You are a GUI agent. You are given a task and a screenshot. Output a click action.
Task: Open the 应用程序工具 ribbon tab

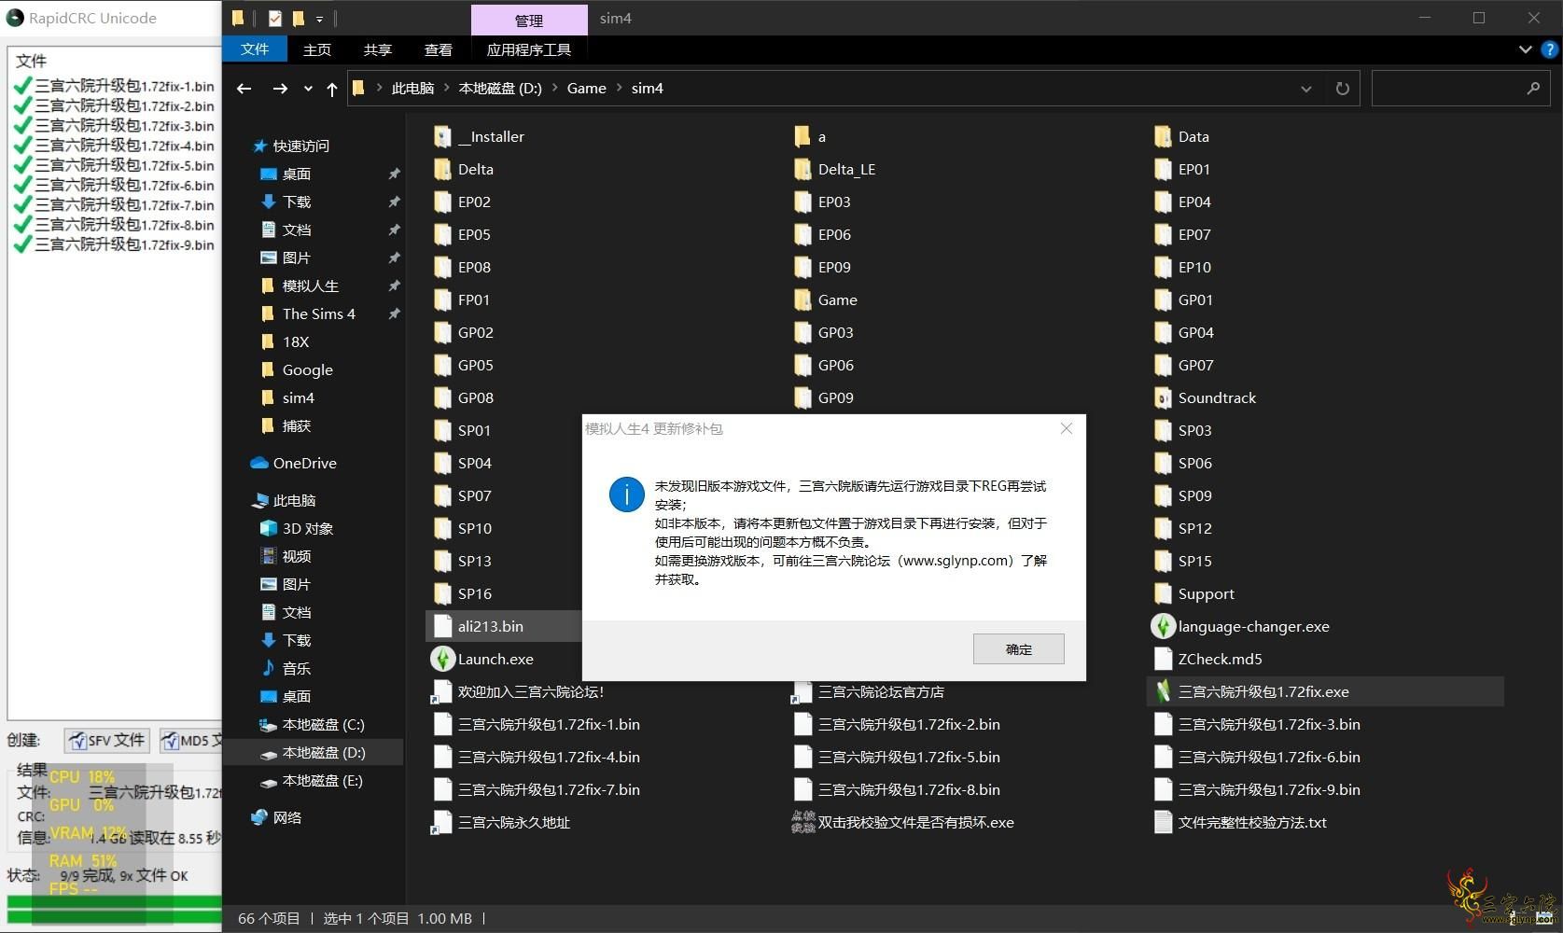[529, 49]
